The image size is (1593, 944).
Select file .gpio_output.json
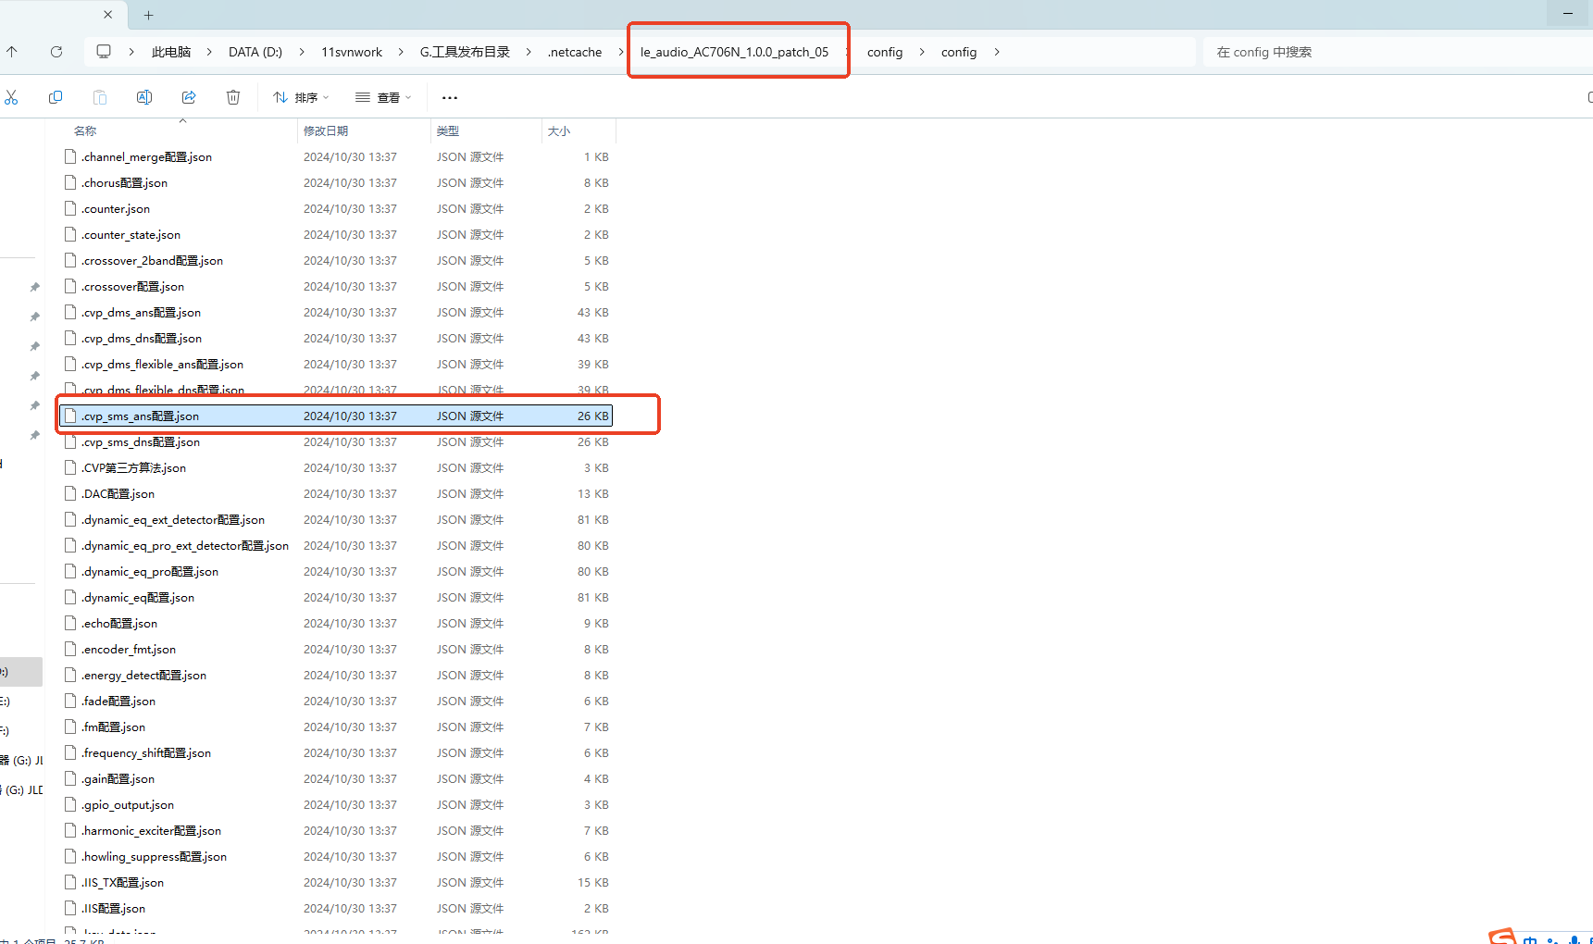coord(335,804)
